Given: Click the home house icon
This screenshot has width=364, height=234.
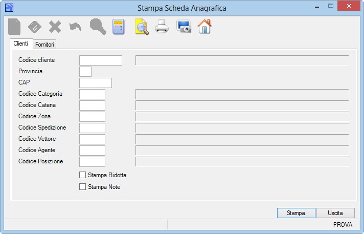Looking at the screenshot, I should 204,27.
